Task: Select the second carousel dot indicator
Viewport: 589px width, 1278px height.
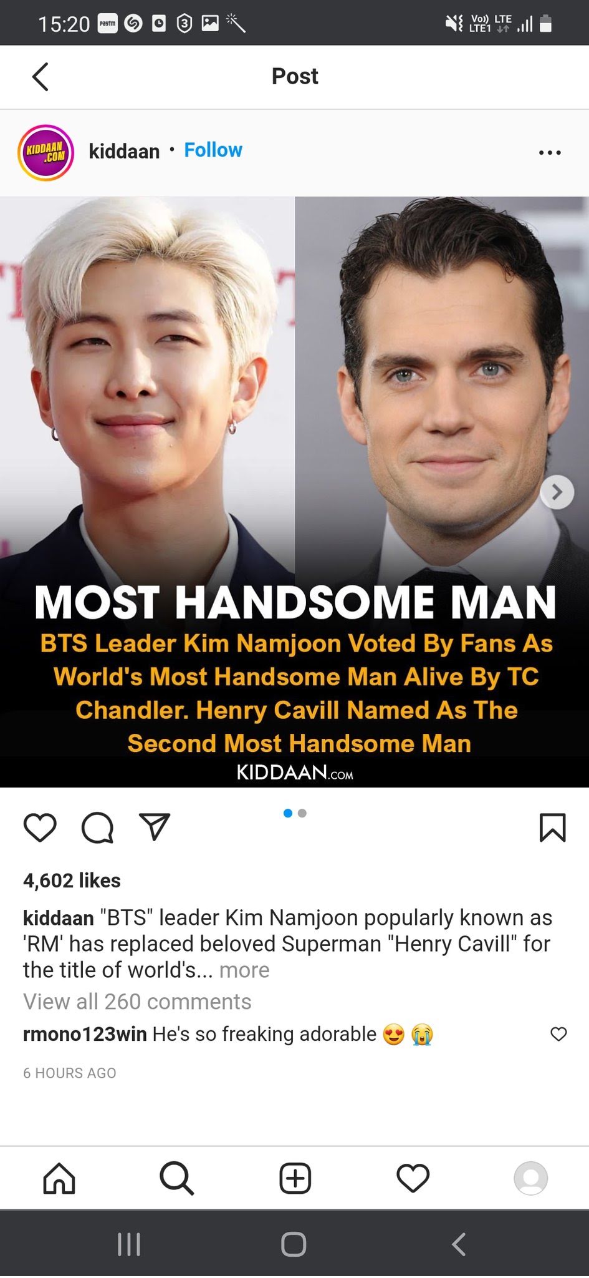Action: (302, 813)
